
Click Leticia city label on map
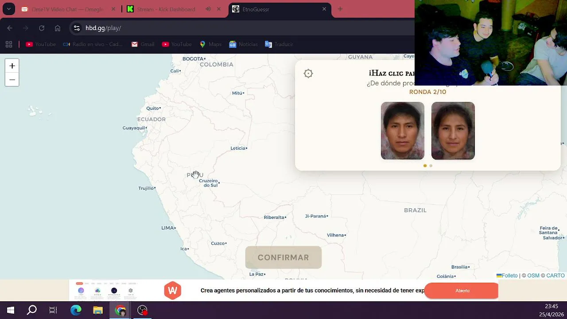(x=239, y=148)
